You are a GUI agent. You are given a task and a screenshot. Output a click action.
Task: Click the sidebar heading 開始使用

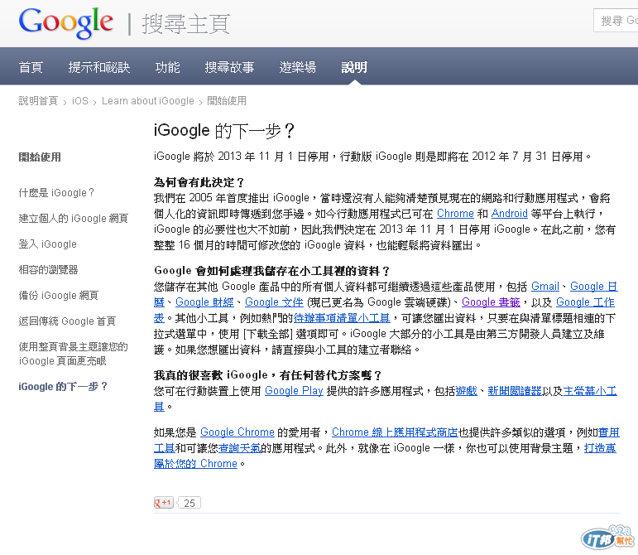click(x=40, y=157)
